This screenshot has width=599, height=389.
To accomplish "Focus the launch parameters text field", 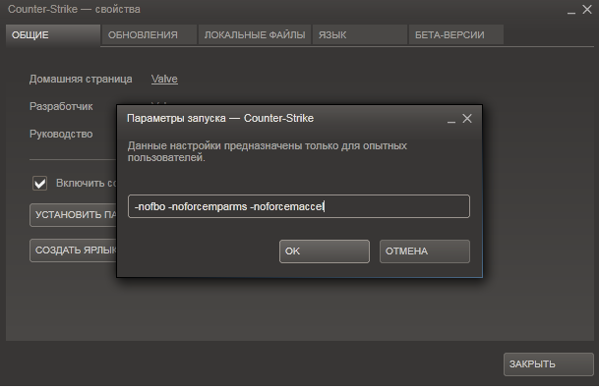I will (x=299, y=206).
